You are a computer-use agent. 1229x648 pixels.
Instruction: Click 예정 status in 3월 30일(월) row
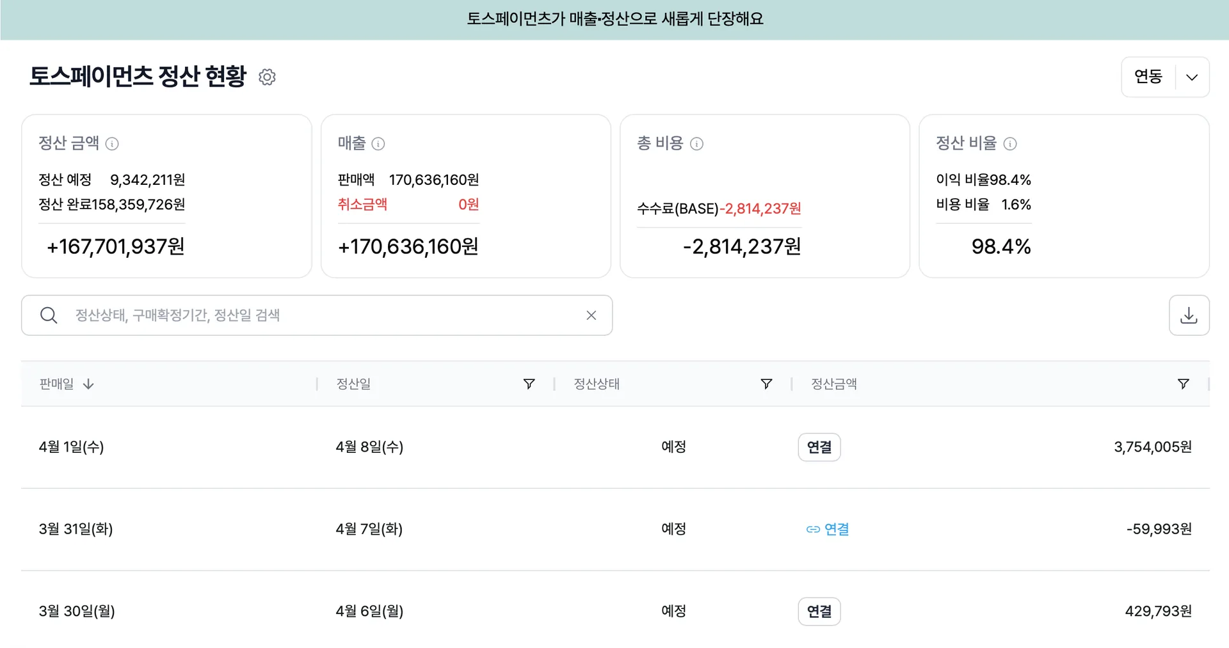673,611
